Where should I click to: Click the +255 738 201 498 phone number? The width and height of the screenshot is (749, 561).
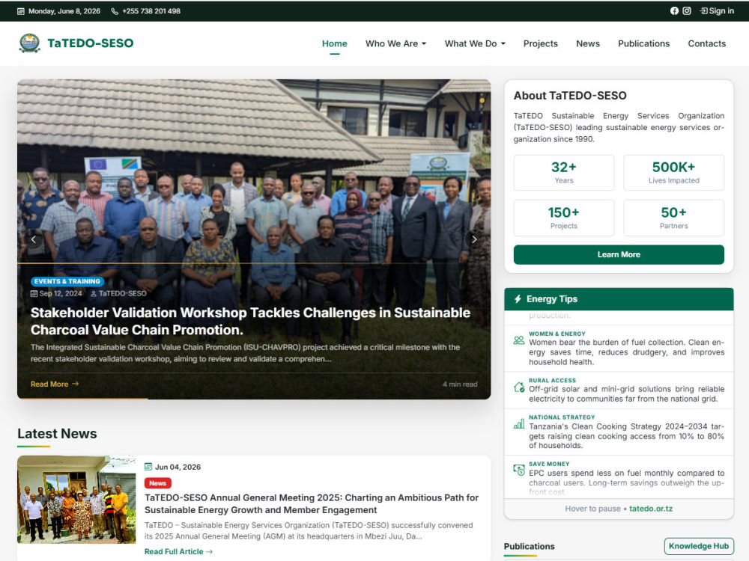pos(151,11)
